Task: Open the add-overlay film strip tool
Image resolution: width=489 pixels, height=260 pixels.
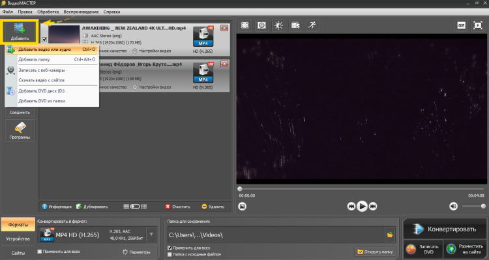Action: coord(295,25)
